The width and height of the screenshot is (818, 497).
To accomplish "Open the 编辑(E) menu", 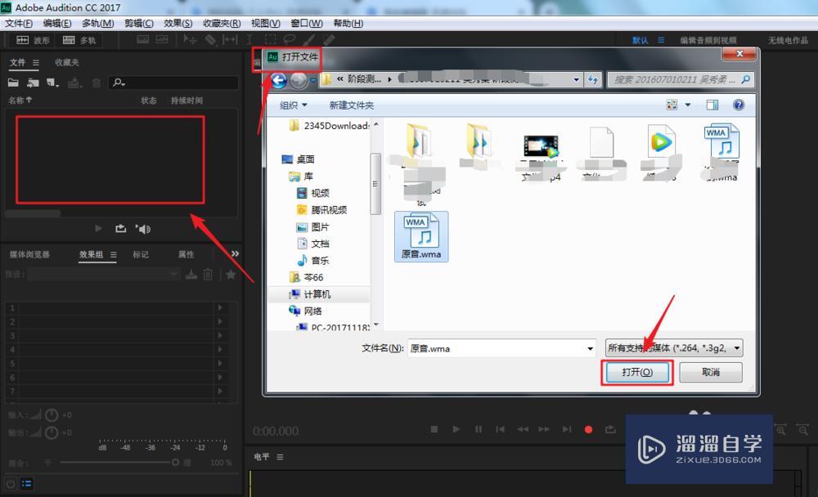I will [x=57, y=24].
